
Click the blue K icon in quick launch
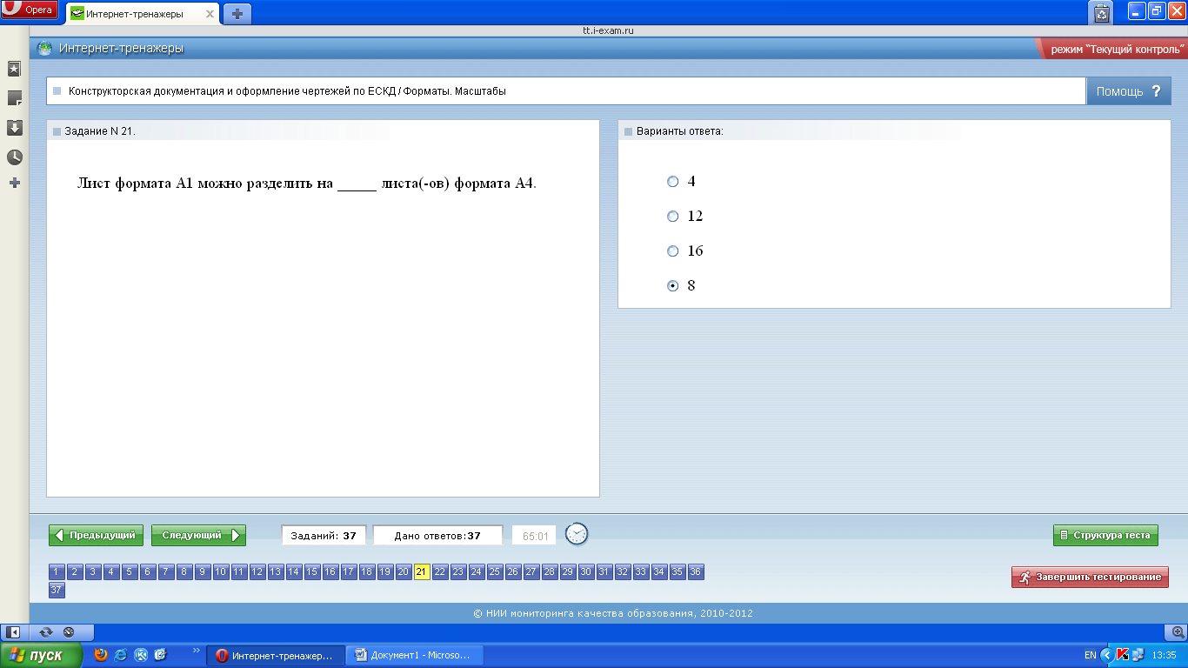click(x=141, y=655)
